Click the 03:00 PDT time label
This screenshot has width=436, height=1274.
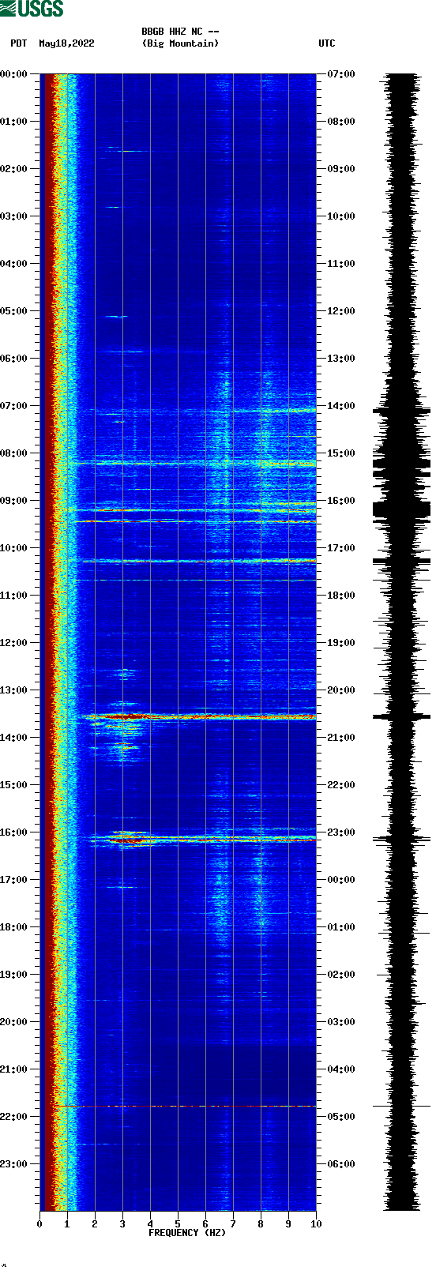(x=14, y=216)
